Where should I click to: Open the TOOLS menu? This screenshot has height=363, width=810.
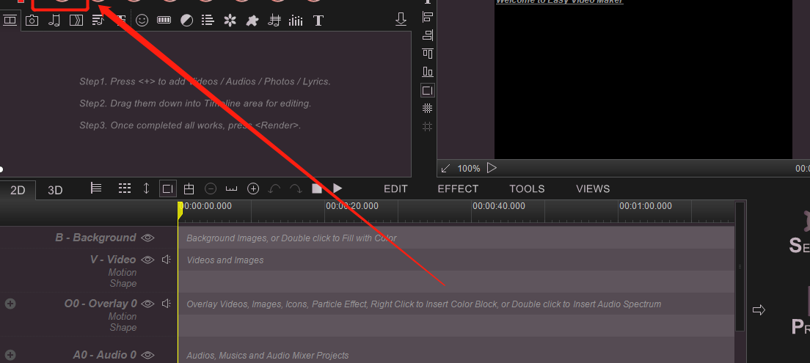527,189
